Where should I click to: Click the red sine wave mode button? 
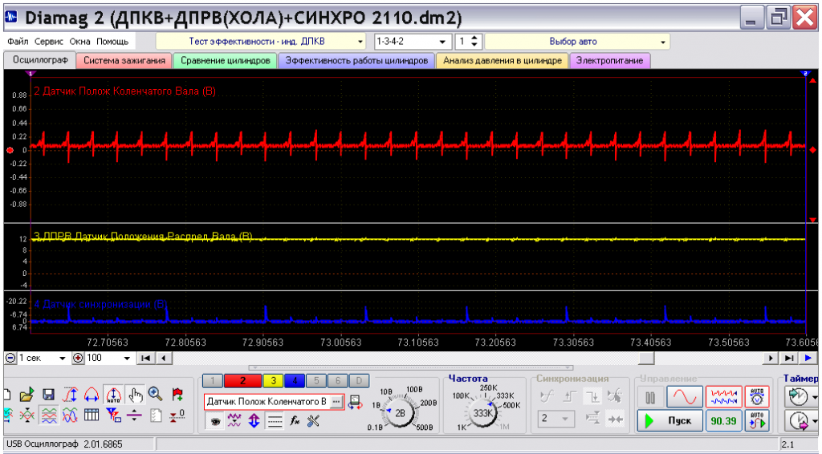tap(685, 397)
